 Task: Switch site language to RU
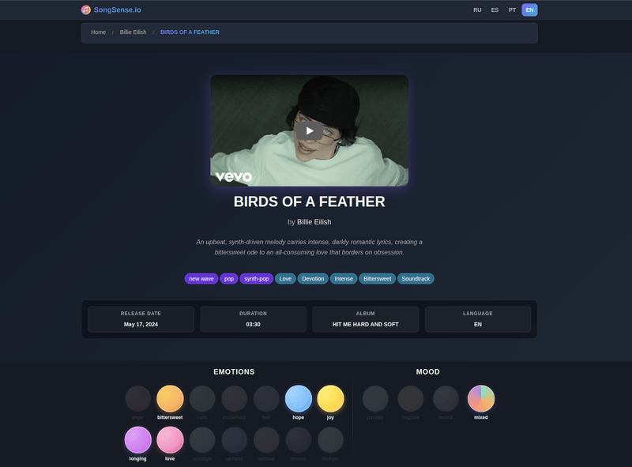pos(477,10)
